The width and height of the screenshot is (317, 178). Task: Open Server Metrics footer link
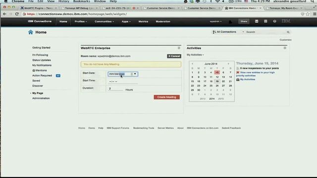point(165,128)
